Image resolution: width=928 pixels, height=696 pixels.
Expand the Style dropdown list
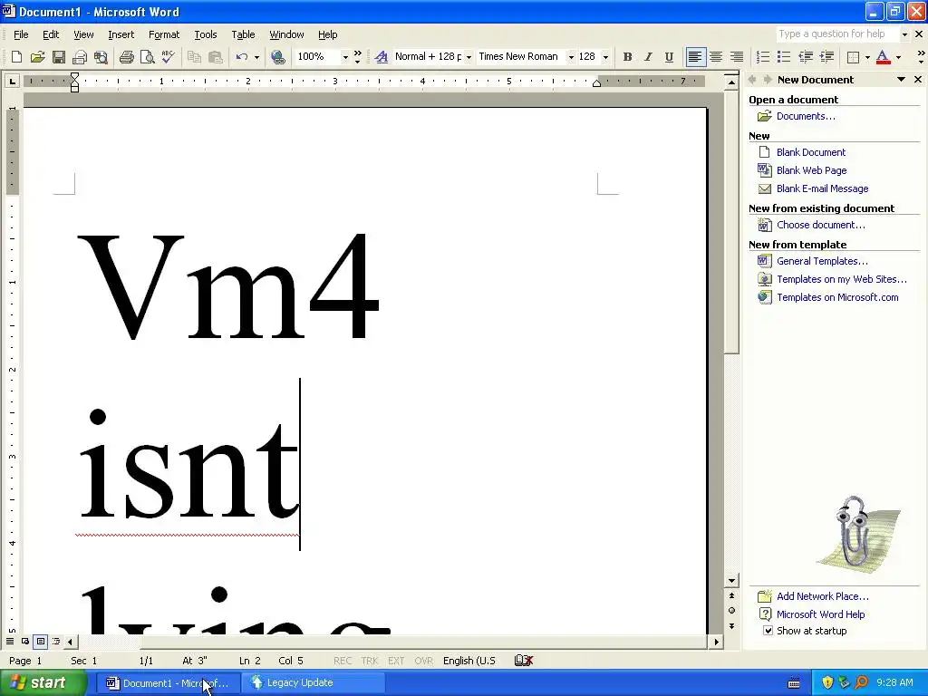[x=469, y=57]
